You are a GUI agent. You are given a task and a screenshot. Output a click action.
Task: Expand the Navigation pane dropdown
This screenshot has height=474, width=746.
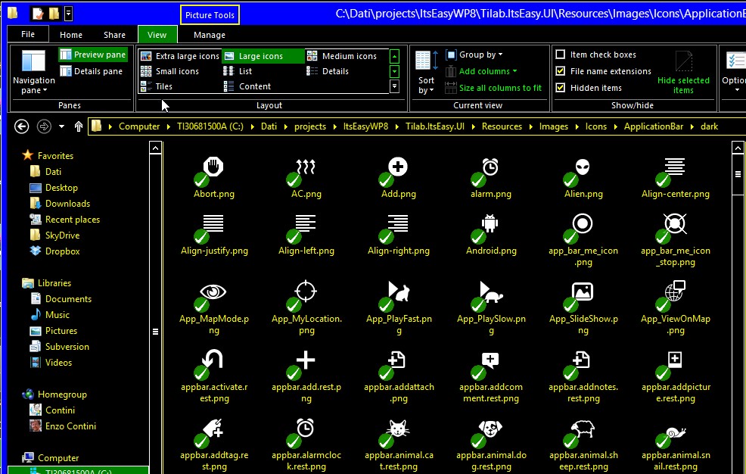34,90
